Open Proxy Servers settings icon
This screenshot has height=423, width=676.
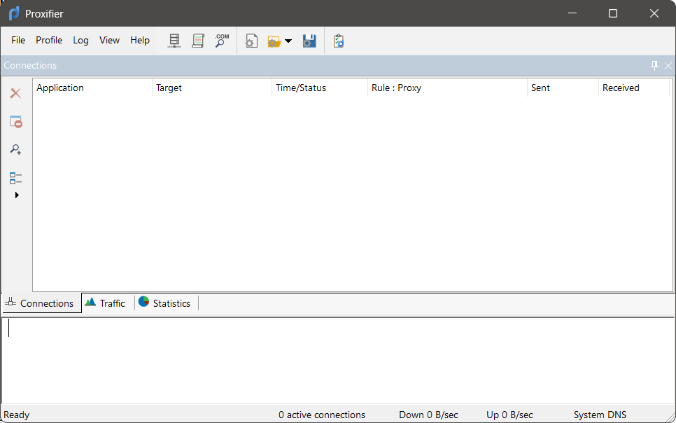(174, 41)
